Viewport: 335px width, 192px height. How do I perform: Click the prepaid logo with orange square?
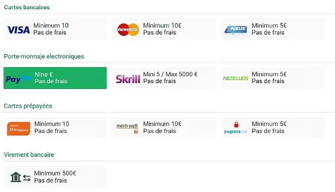click(127, 127)
